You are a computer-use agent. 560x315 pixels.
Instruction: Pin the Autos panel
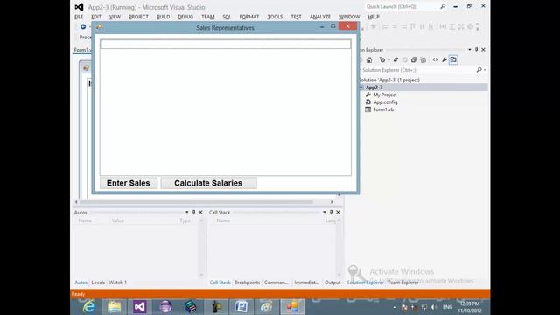pos(194,212)
